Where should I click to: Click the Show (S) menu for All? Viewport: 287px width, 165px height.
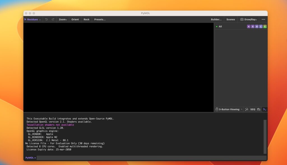pos(253,26)
